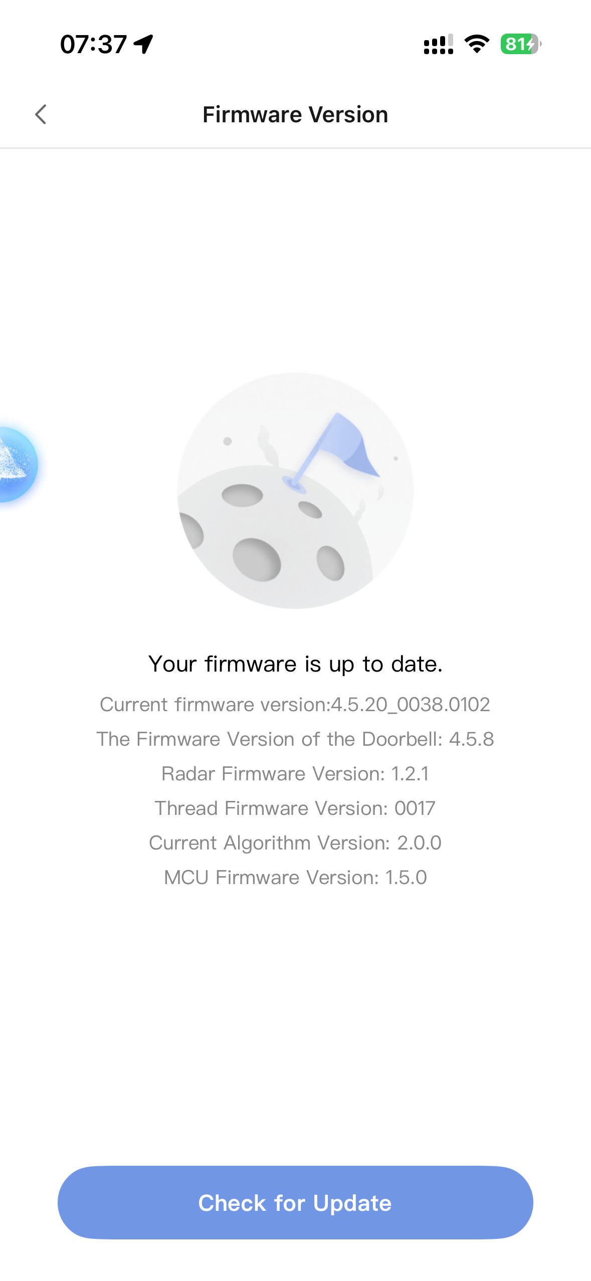Image resolution: width=591 pixels, height=1281 pixels.
Task: Tap the green battery indicator
Action: (520, 44)
